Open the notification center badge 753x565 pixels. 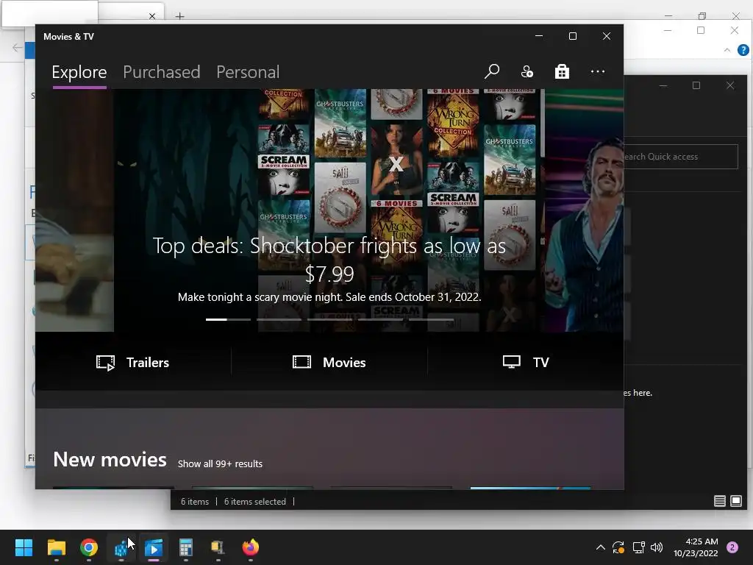click(x=732, y=547)
